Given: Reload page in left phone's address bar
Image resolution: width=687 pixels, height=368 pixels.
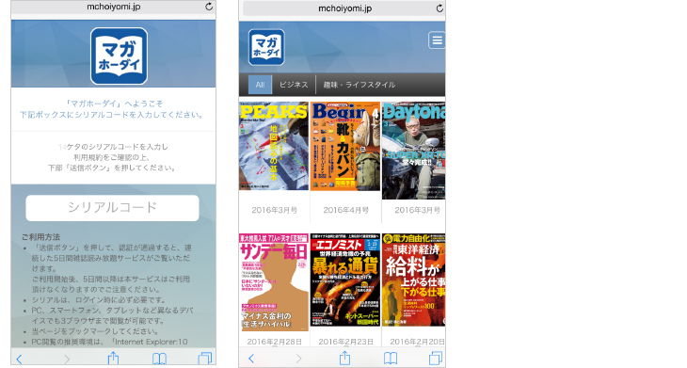Looking at the screenshot, I should click(x=209, y=7).
